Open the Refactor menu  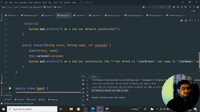37,2
